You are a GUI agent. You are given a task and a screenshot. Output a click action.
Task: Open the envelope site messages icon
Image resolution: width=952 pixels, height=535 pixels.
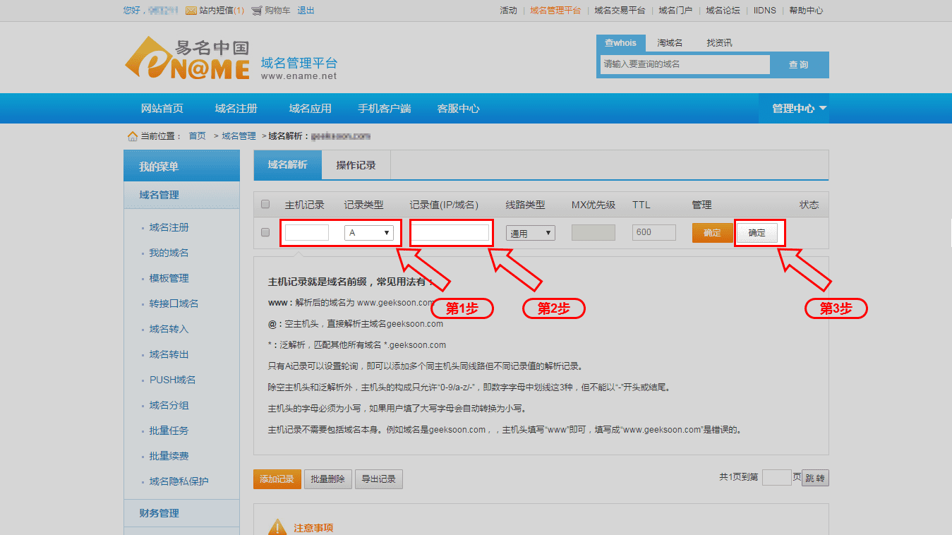191,11
